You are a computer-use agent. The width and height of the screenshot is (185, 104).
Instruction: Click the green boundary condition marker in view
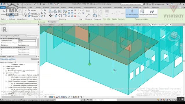click(90, 64)
